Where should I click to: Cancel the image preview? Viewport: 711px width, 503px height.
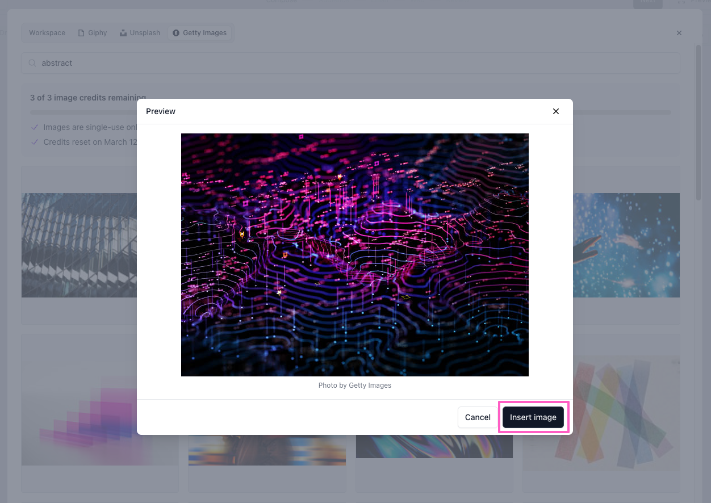coord(477,417)
